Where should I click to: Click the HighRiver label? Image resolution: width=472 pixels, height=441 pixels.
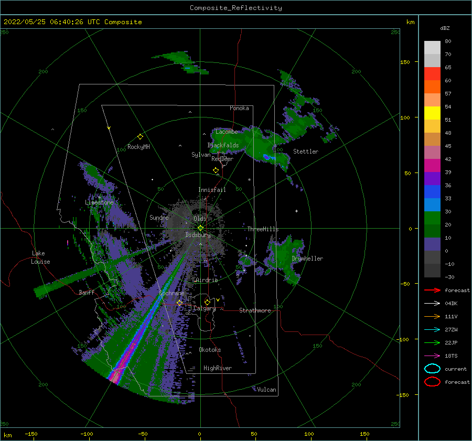point(218,368)
